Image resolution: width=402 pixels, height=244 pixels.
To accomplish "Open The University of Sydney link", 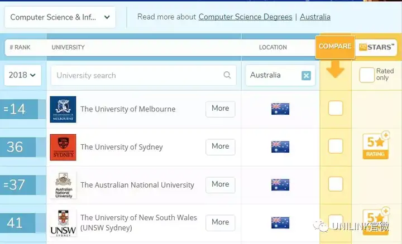I will [x=122, y=147].
